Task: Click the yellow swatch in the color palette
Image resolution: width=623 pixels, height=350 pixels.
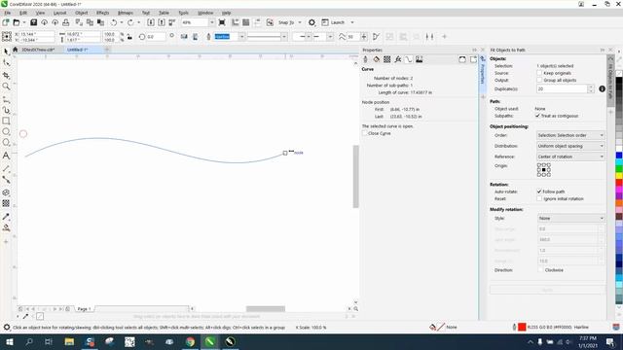Action: (619, 175)
